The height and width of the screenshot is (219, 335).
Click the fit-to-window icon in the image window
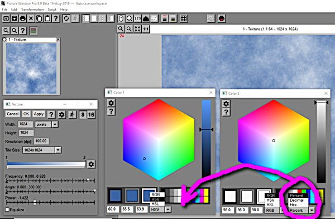coord(137,29)
